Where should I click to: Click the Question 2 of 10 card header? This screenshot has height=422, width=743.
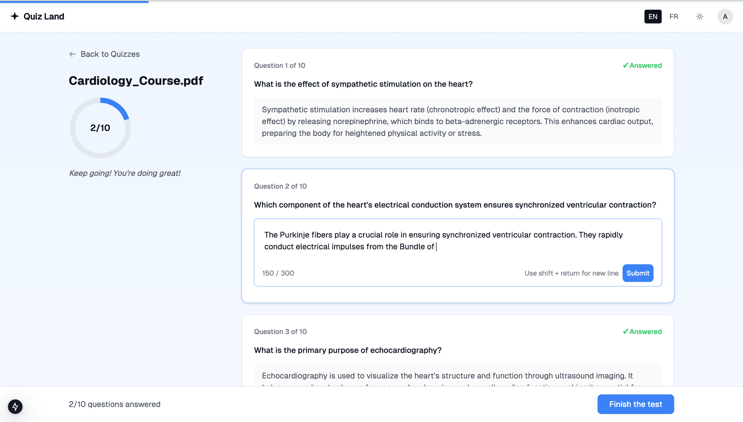tap(280, 186)
